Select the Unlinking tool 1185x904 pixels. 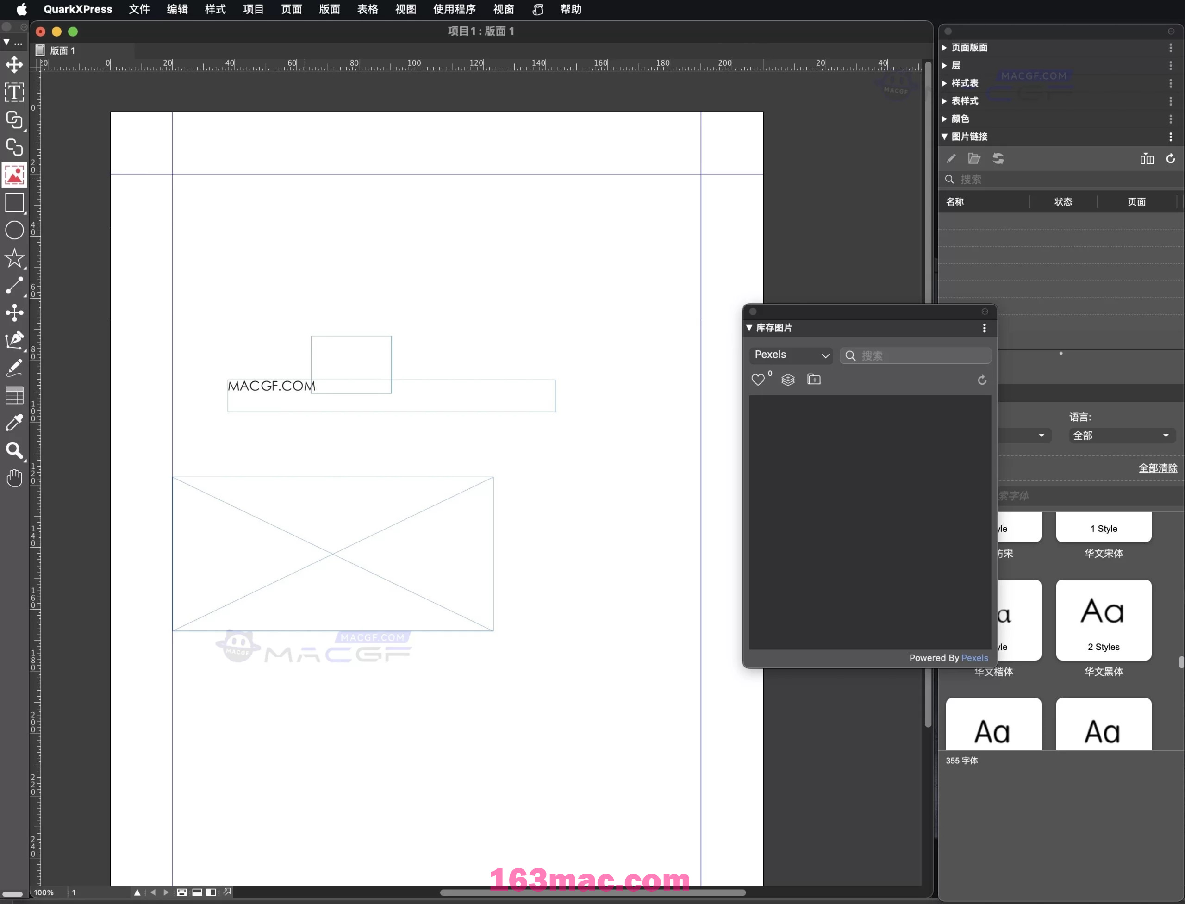tap(14, 147)
